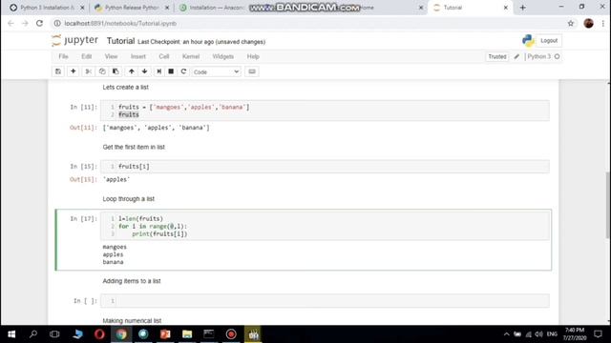The height and width of the screenshot is (343, 611).
Task: Open Chrome profile avatar
Action: (x=588, y=23)
